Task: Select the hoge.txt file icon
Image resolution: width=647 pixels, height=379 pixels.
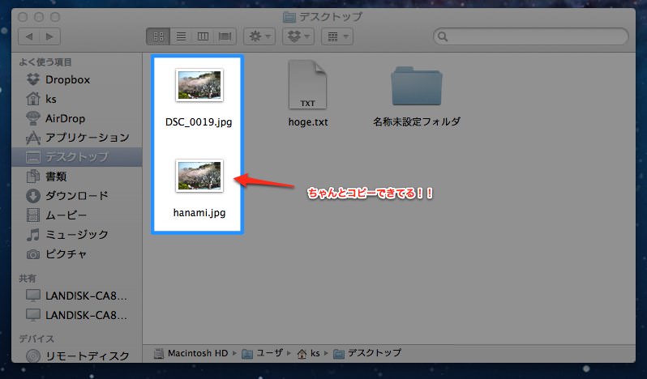Action: (307, 84)
